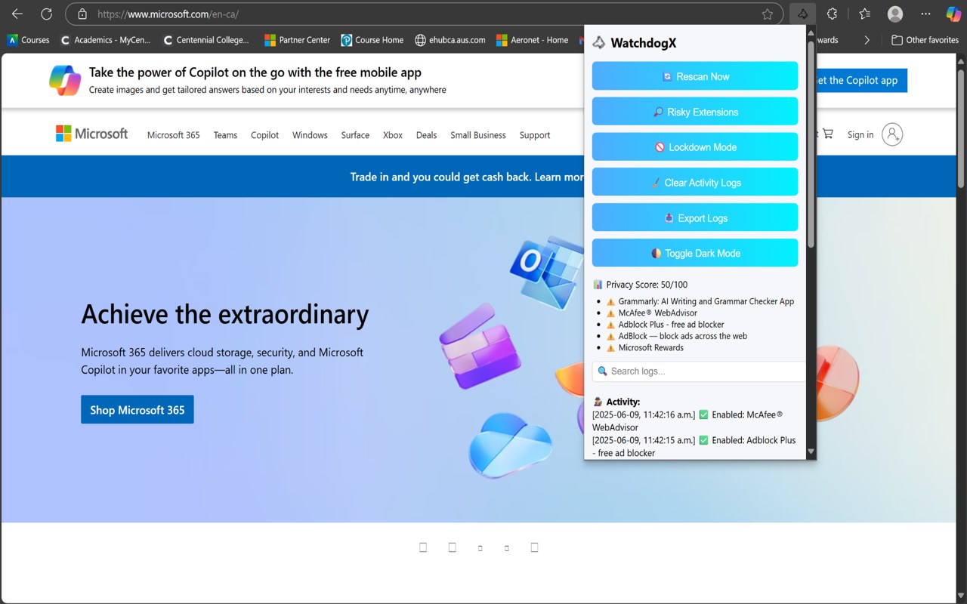Click the Microsoft logo on the page
This screenshot has width=967, height=604.
click(91, 134)
